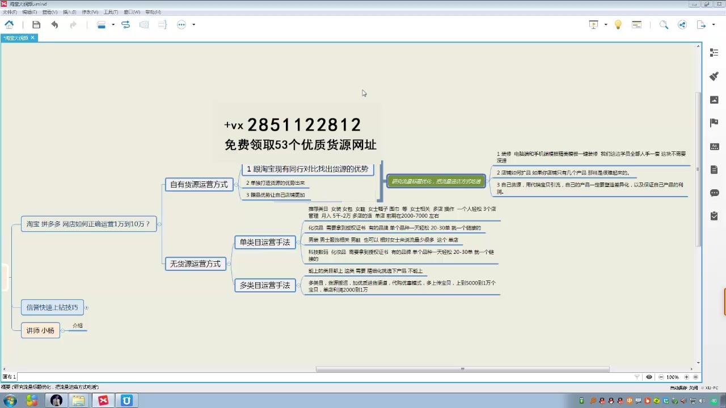This screenshot has height=408, width=726.
Task: Open the 编辑(E) menu
Action: click(29, 12)
